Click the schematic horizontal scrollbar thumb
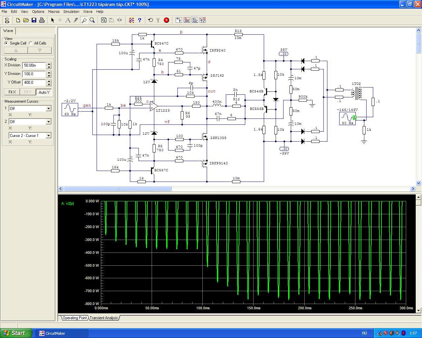Image resolution: width=422 pixels, height=338 pixels. tap(117, 189)
